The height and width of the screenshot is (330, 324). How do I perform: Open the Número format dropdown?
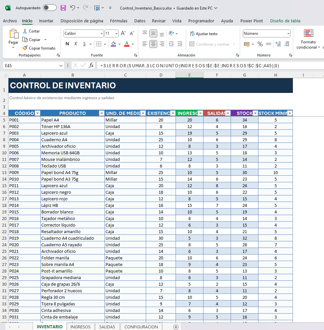click(288, 33)
